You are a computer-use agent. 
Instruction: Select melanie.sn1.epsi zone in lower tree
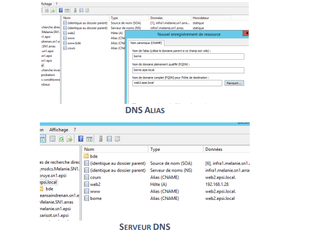click(x=55, y=209)
